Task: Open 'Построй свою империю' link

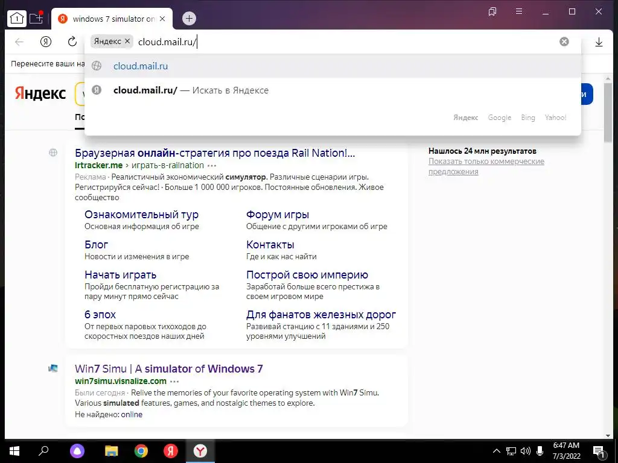Action: [x=307, y=274]
